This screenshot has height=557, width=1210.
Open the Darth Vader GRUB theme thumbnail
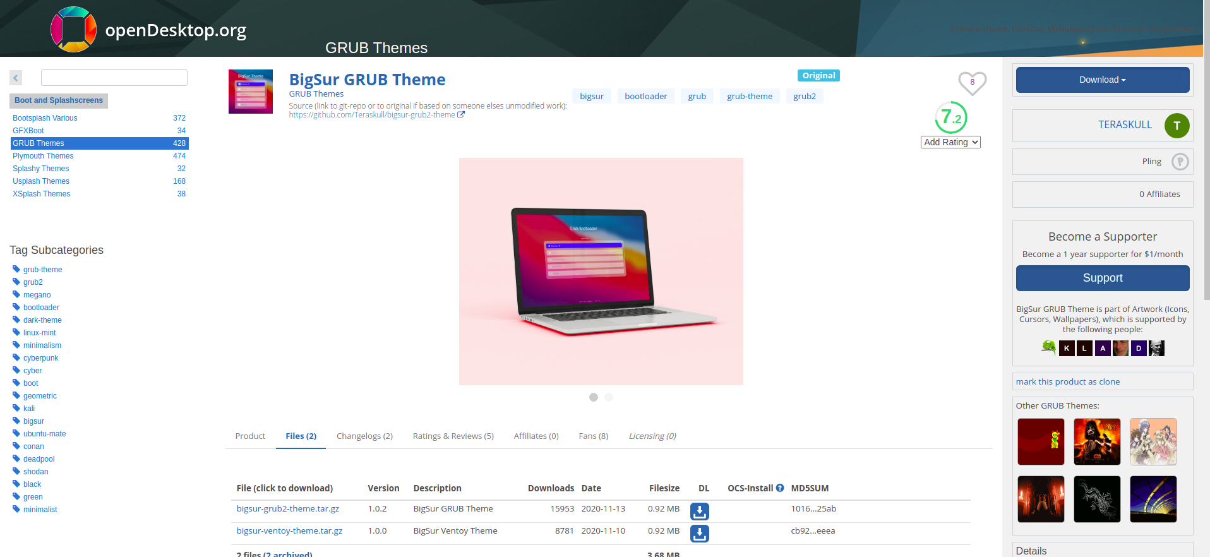click(x=1097, y=441)
